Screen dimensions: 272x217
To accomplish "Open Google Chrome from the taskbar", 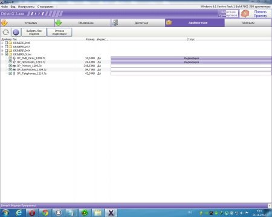I will coord(45,213).
